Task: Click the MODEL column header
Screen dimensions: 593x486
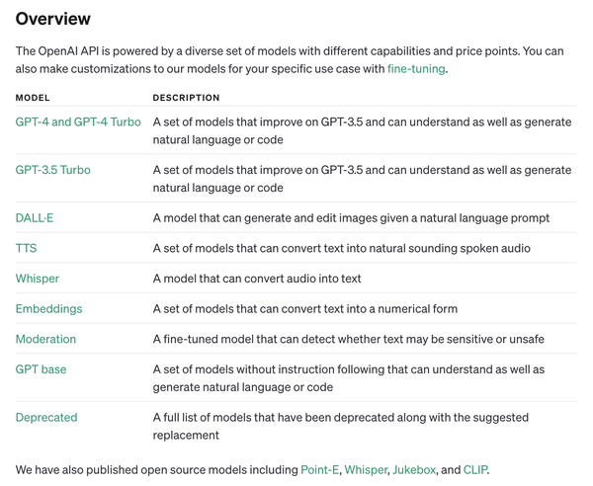Action: (33, 98)
